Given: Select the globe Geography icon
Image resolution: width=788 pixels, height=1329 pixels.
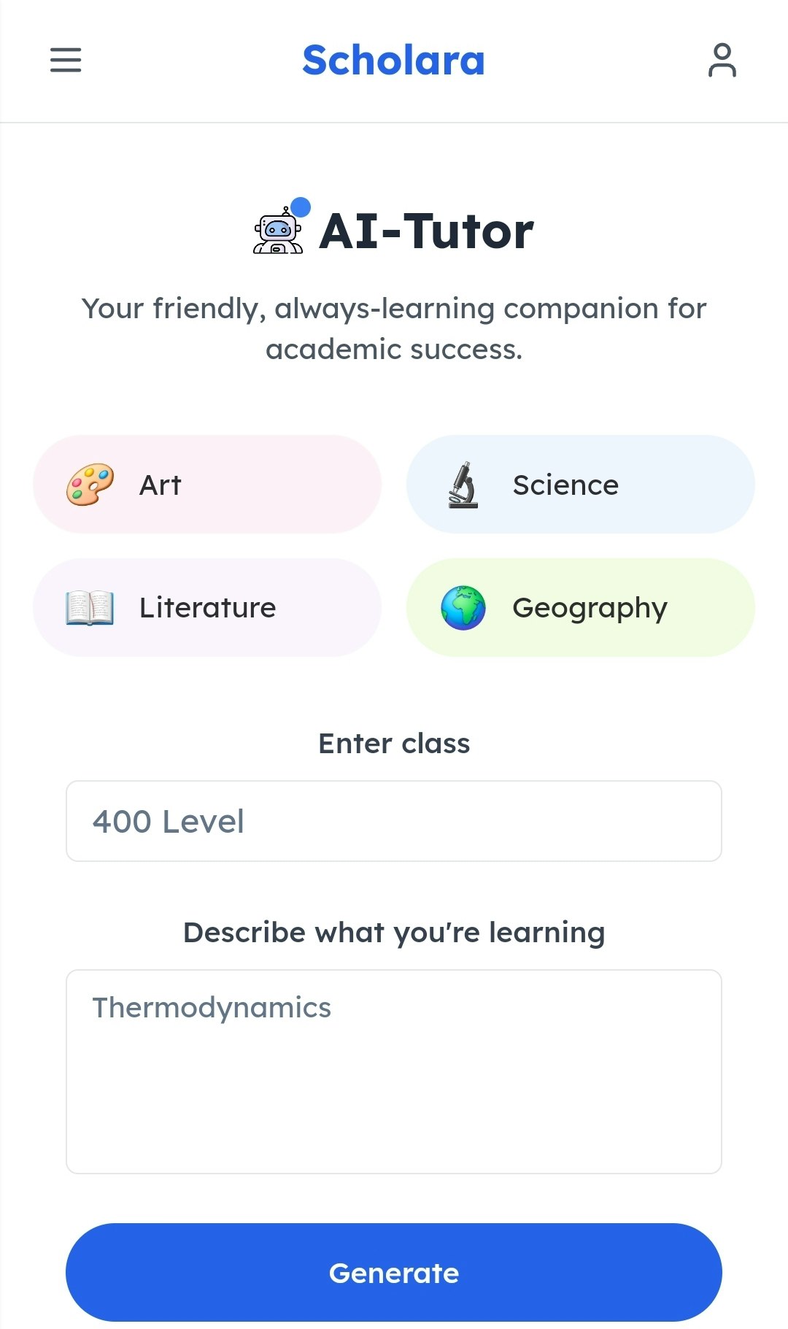Looking at the screenshot, I should point(463,608).
